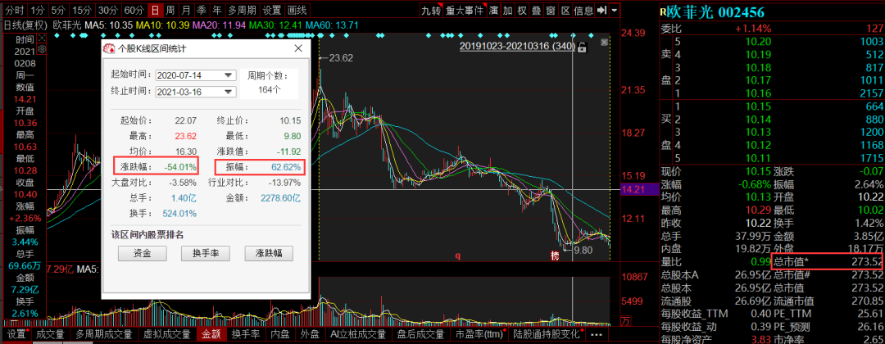The image size is (885, 344).
Task: Open the 九转 indicator tool
Action: (x=430, y=10)
